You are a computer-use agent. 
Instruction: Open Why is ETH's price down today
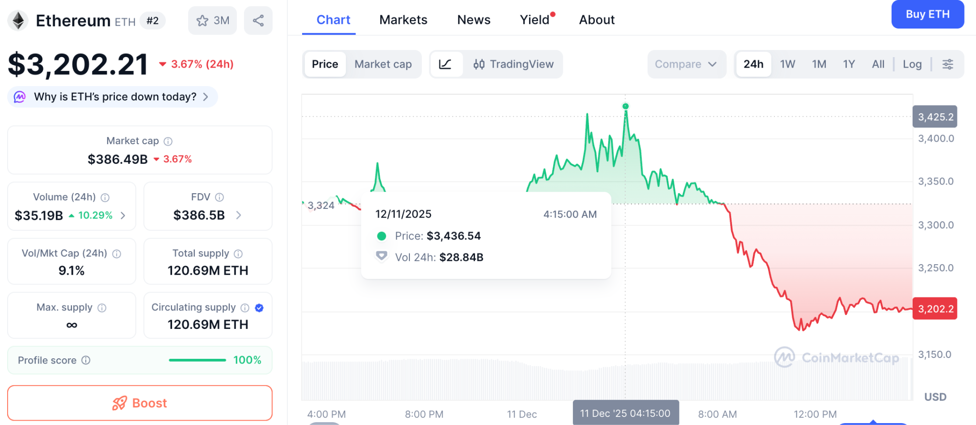point(112,97)
